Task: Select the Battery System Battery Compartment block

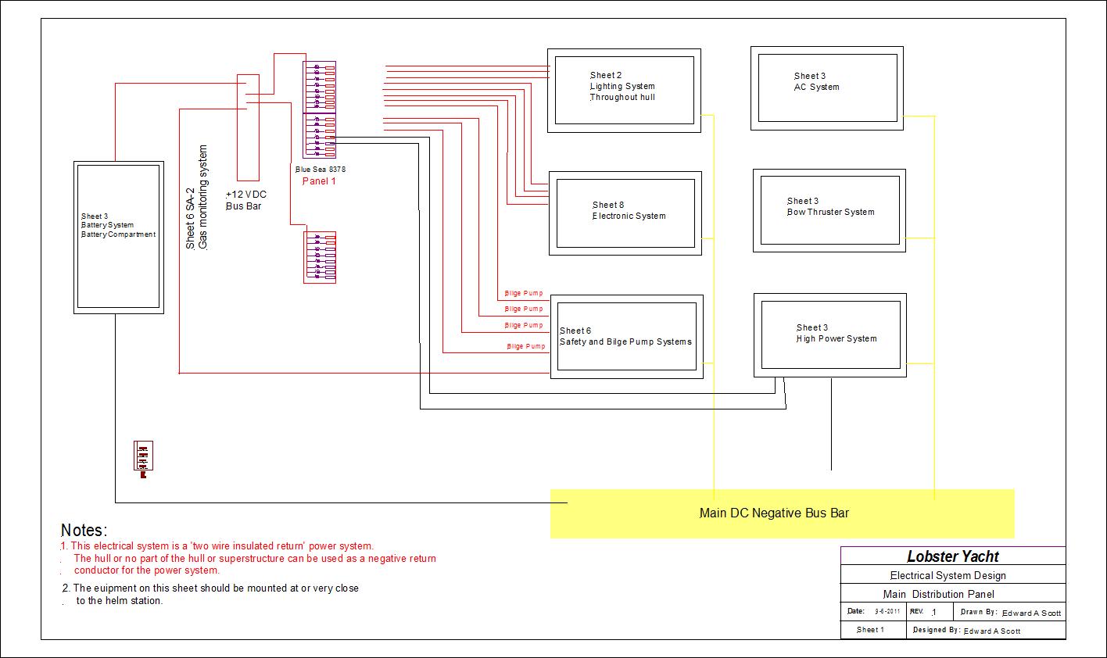Action: click(119, 237)
